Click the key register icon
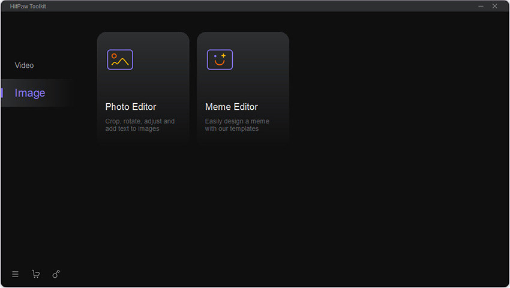The width and height of the screenshot is (510, 288). (56, 274)
